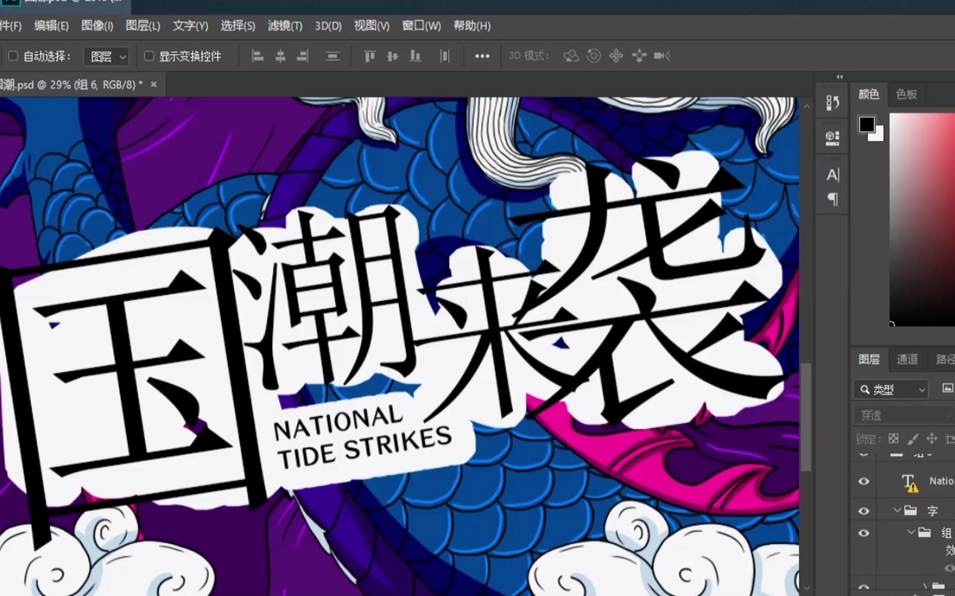Viewport: 955px width, 596px height.
Task: Click the pixel layer filter icon
Action: [x=947, y=388]
